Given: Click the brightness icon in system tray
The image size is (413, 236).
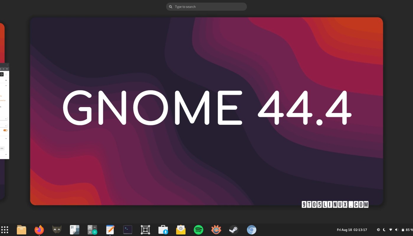Looking at the screenshot, I should 378,230.
